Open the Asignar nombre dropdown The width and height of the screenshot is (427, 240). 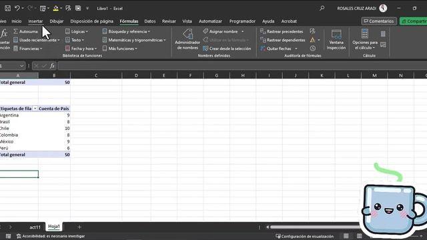point(242,31)
